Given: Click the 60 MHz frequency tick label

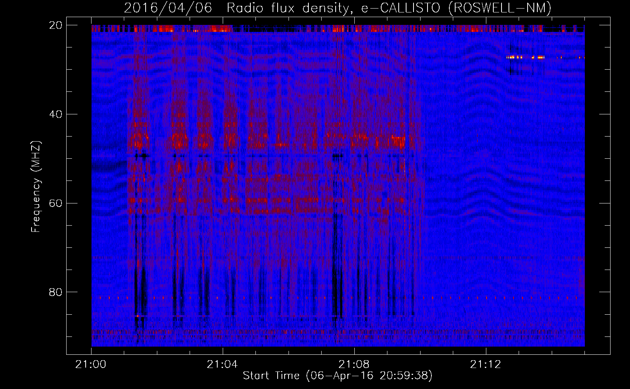Looking at the screenshot, I should (56, 203).
